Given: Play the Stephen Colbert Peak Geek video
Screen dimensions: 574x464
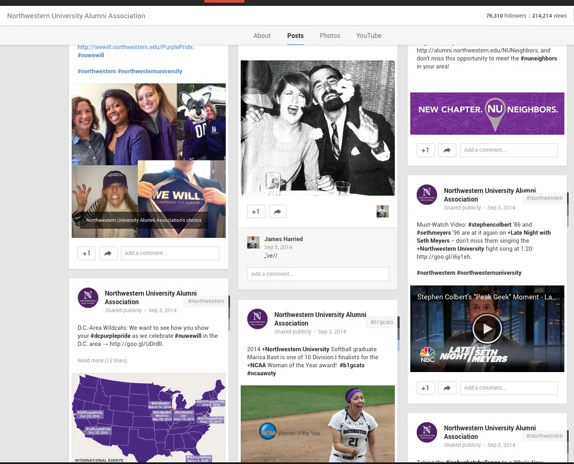Looking at the screenshot, I should [x=487, y=329].
